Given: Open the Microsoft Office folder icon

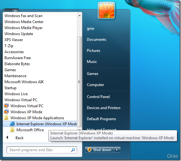Looking at the screenshot, I should tap(12, 130).
